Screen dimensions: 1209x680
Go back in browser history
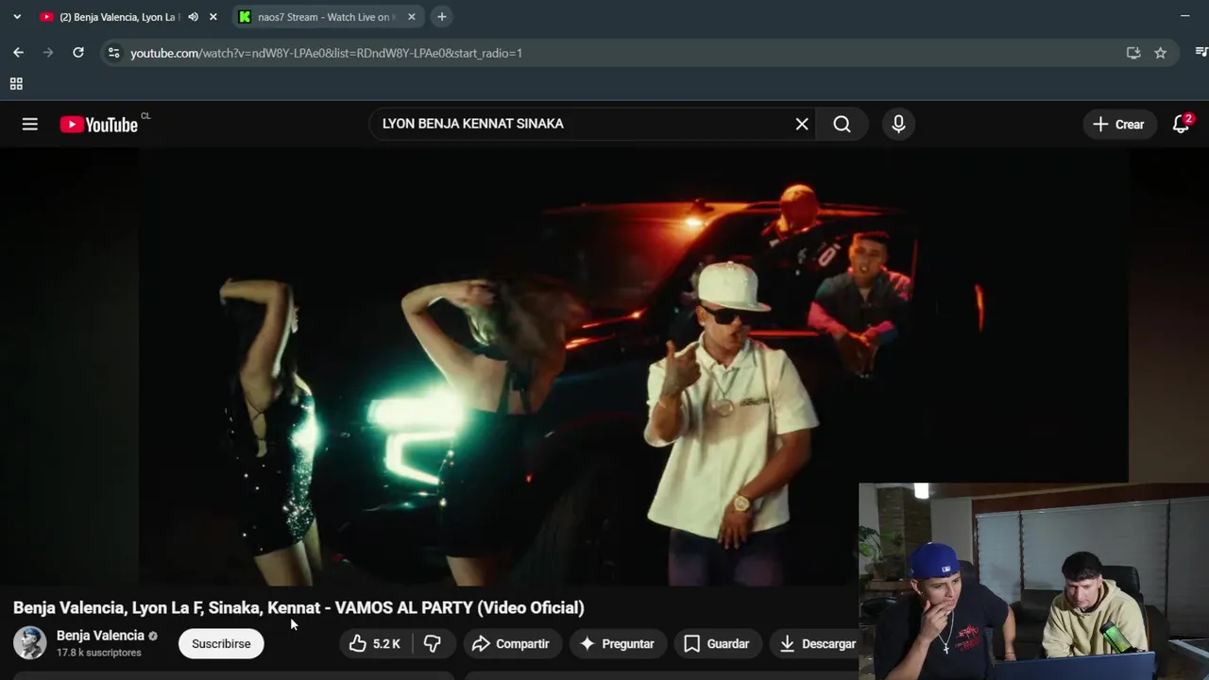pos(18,53)
